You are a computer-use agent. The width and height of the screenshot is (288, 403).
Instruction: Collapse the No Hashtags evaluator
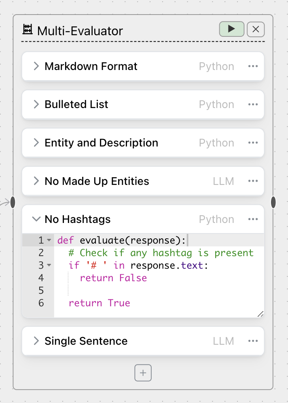36,219
